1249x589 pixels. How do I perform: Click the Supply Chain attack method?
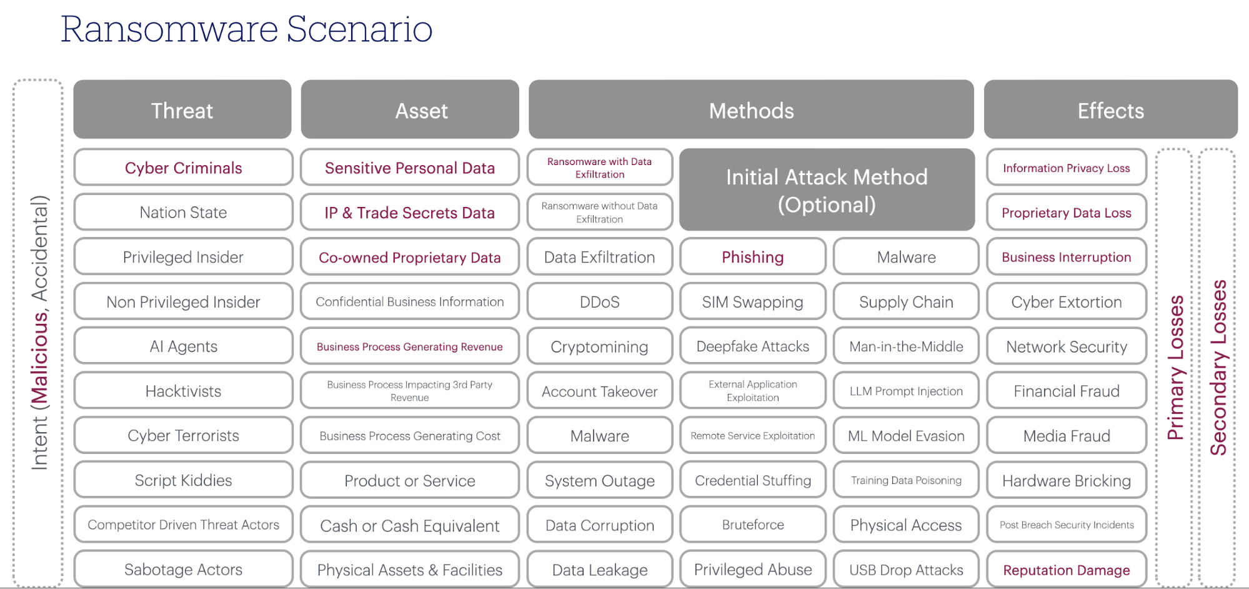coord(906,301)
